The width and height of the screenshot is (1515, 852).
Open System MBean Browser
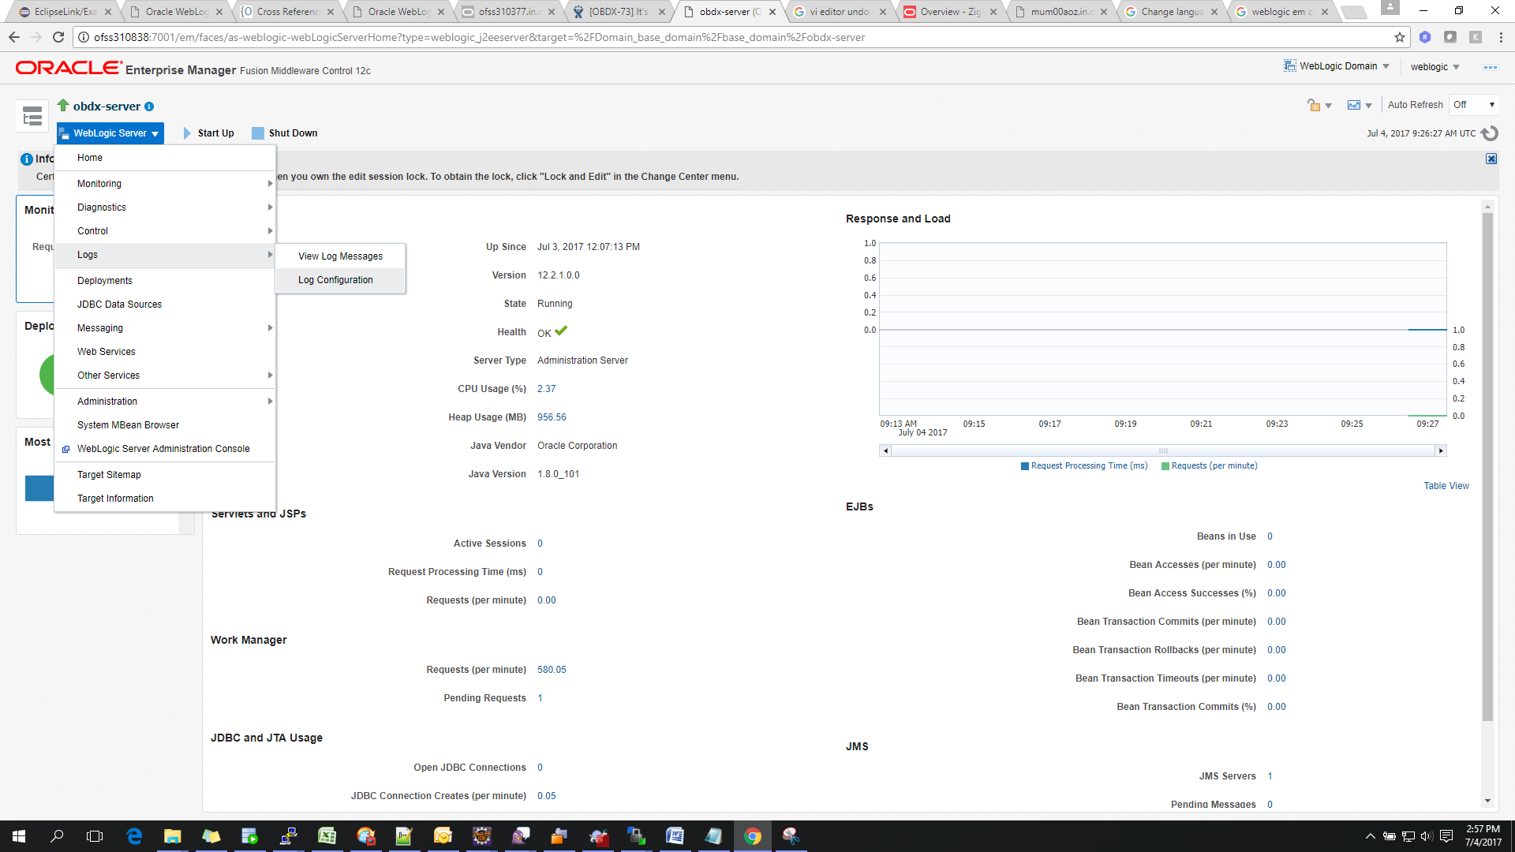(x=165, y=425)
